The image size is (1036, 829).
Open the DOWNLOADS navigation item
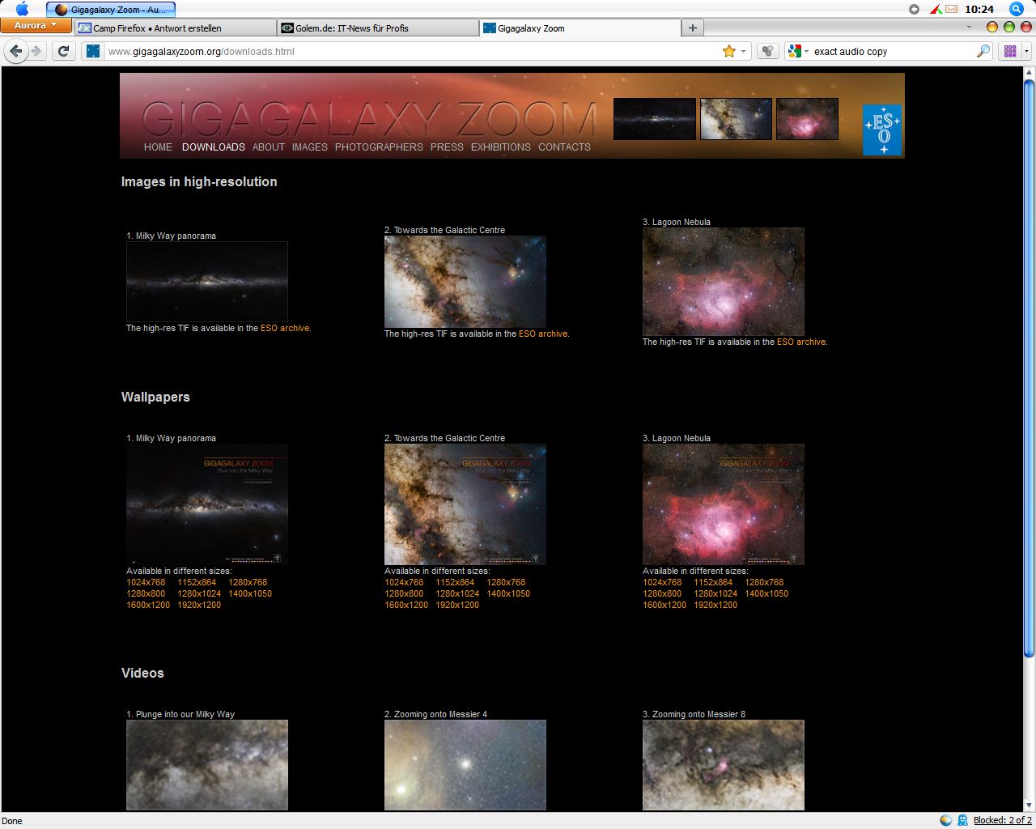(x=214, y=147)
